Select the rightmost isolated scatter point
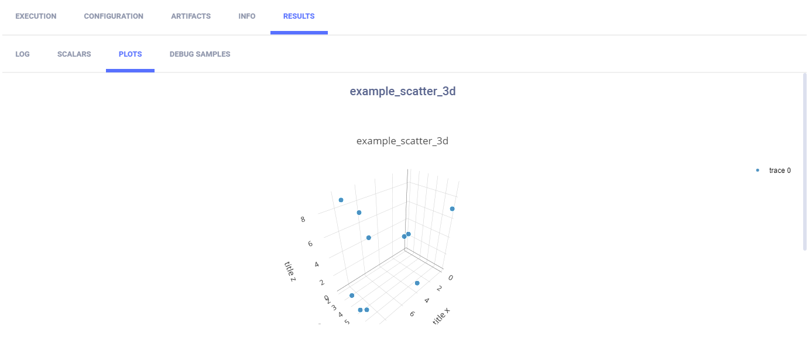Screen dimensions: 809x354 (452, 208)
